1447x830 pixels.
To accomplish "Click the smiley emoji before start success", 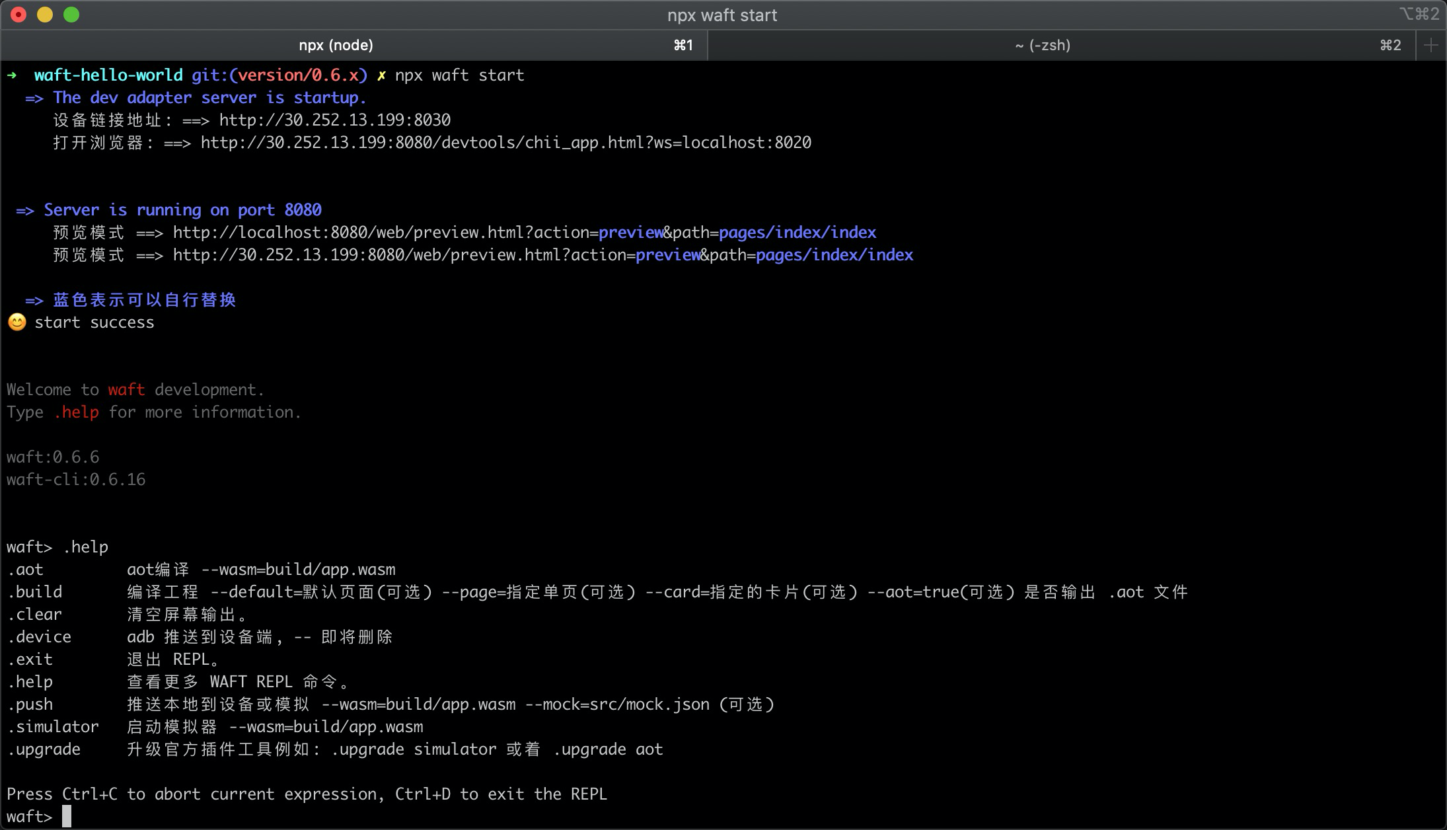I will (17, 322).
